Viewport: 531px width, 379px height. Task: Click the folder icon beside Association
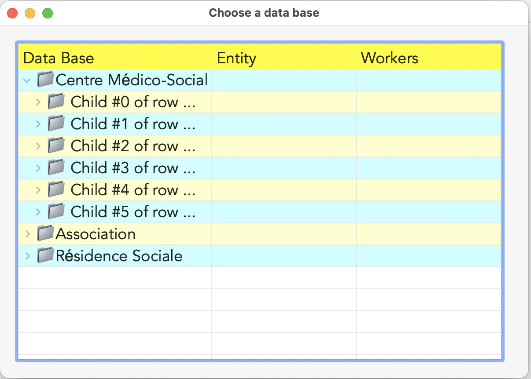[45, 233]
